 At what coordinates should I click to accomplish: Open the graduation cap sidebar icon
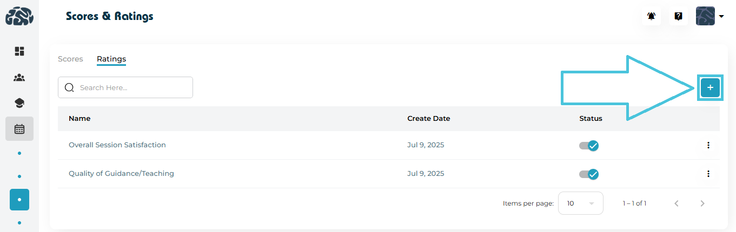point(19,103)
